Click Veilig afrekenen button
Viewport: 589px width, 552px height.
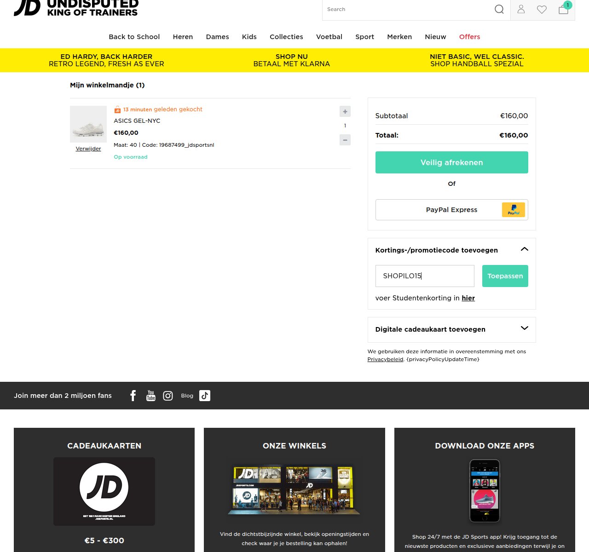coord(452,162)
